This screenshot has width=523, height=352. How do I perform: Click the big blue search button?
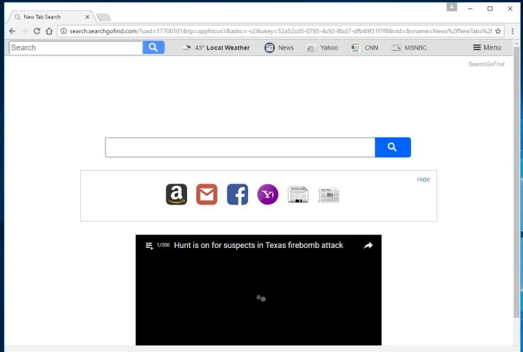point(393,147)
